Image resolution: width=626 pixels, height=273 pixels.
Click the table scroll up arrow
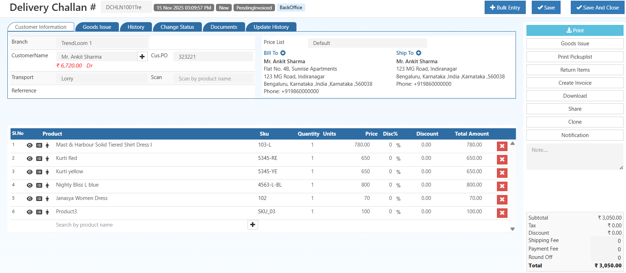coord(512,143)
